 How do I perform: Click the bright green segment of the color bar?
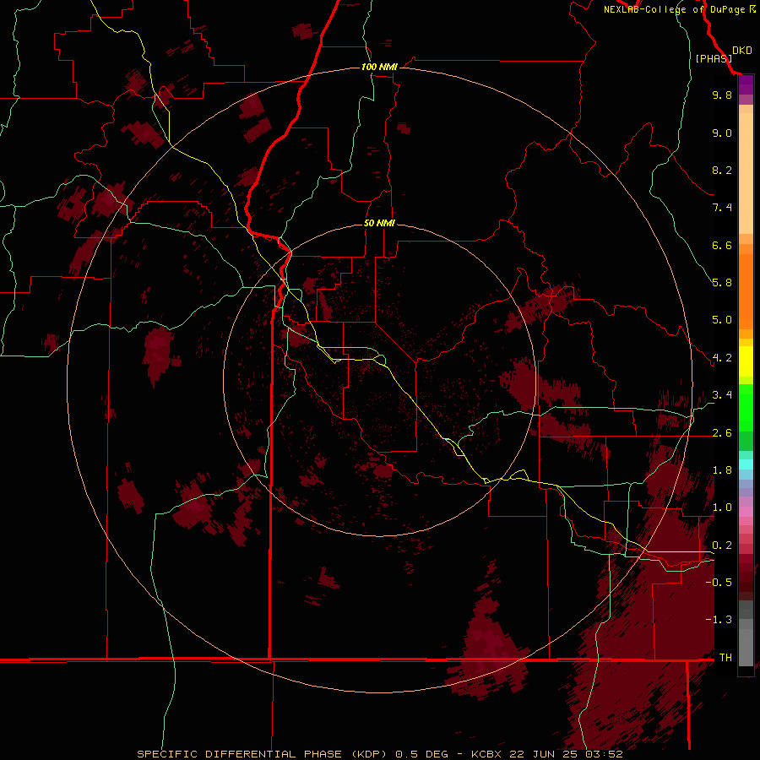[746, 408]
